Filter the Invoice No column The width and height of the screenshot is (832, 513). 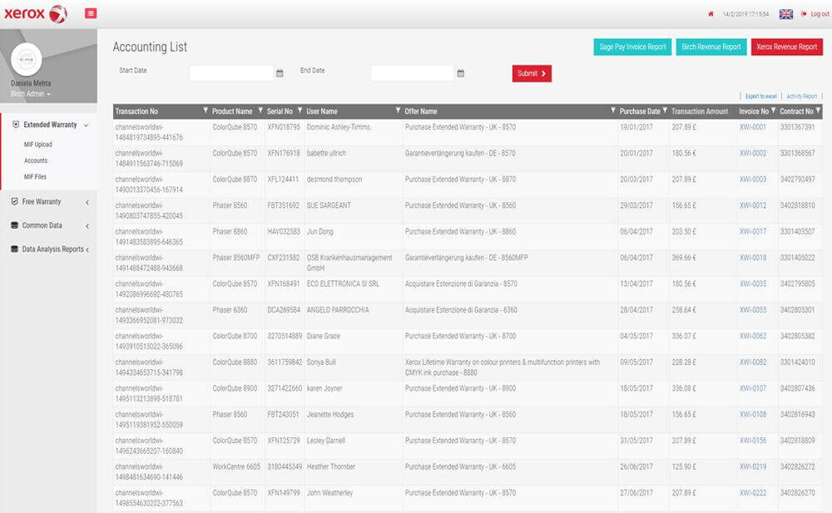[774, 111]
